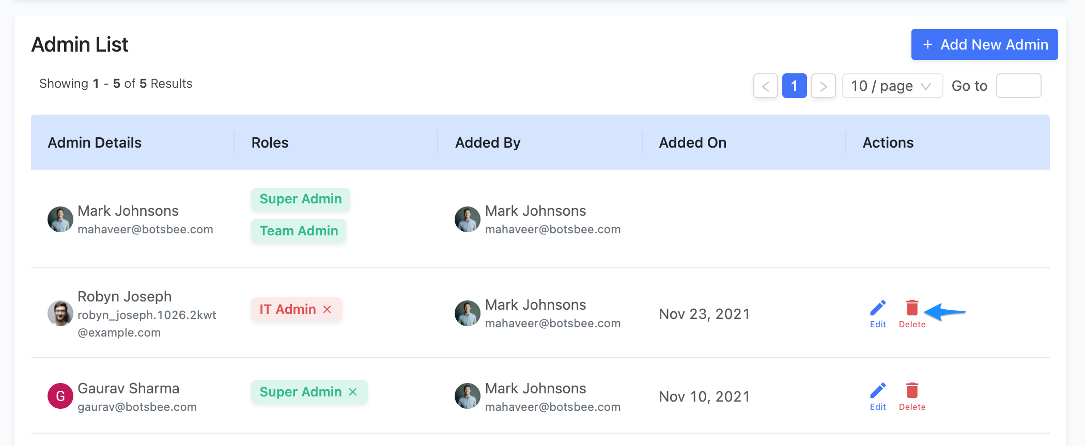Open the 10 / page dropdown
Image resolution: width=1085 pixels, height=446 pixels.
[x=892, y=86]
